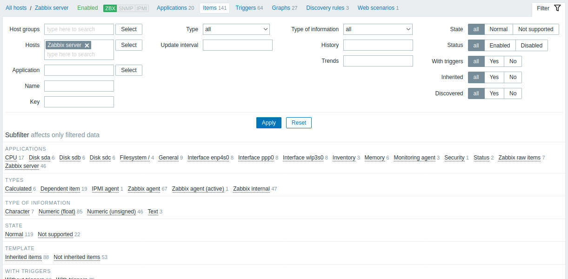Filter by Inventory application
The height and width of the screenshot is (279, 568).
pyautogui.click(x=344, y=158)
